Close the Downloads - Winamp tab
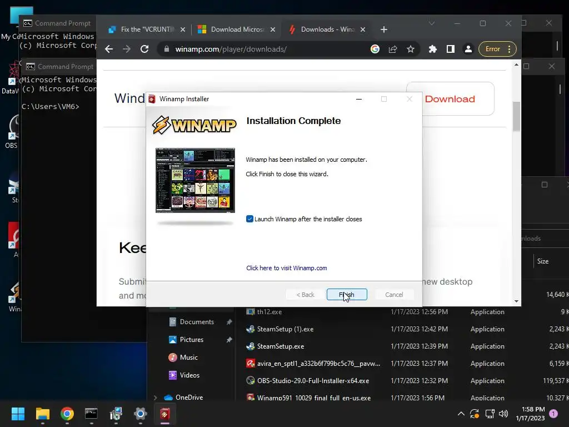This screenshot has width=569, height=427. (363, 29)
